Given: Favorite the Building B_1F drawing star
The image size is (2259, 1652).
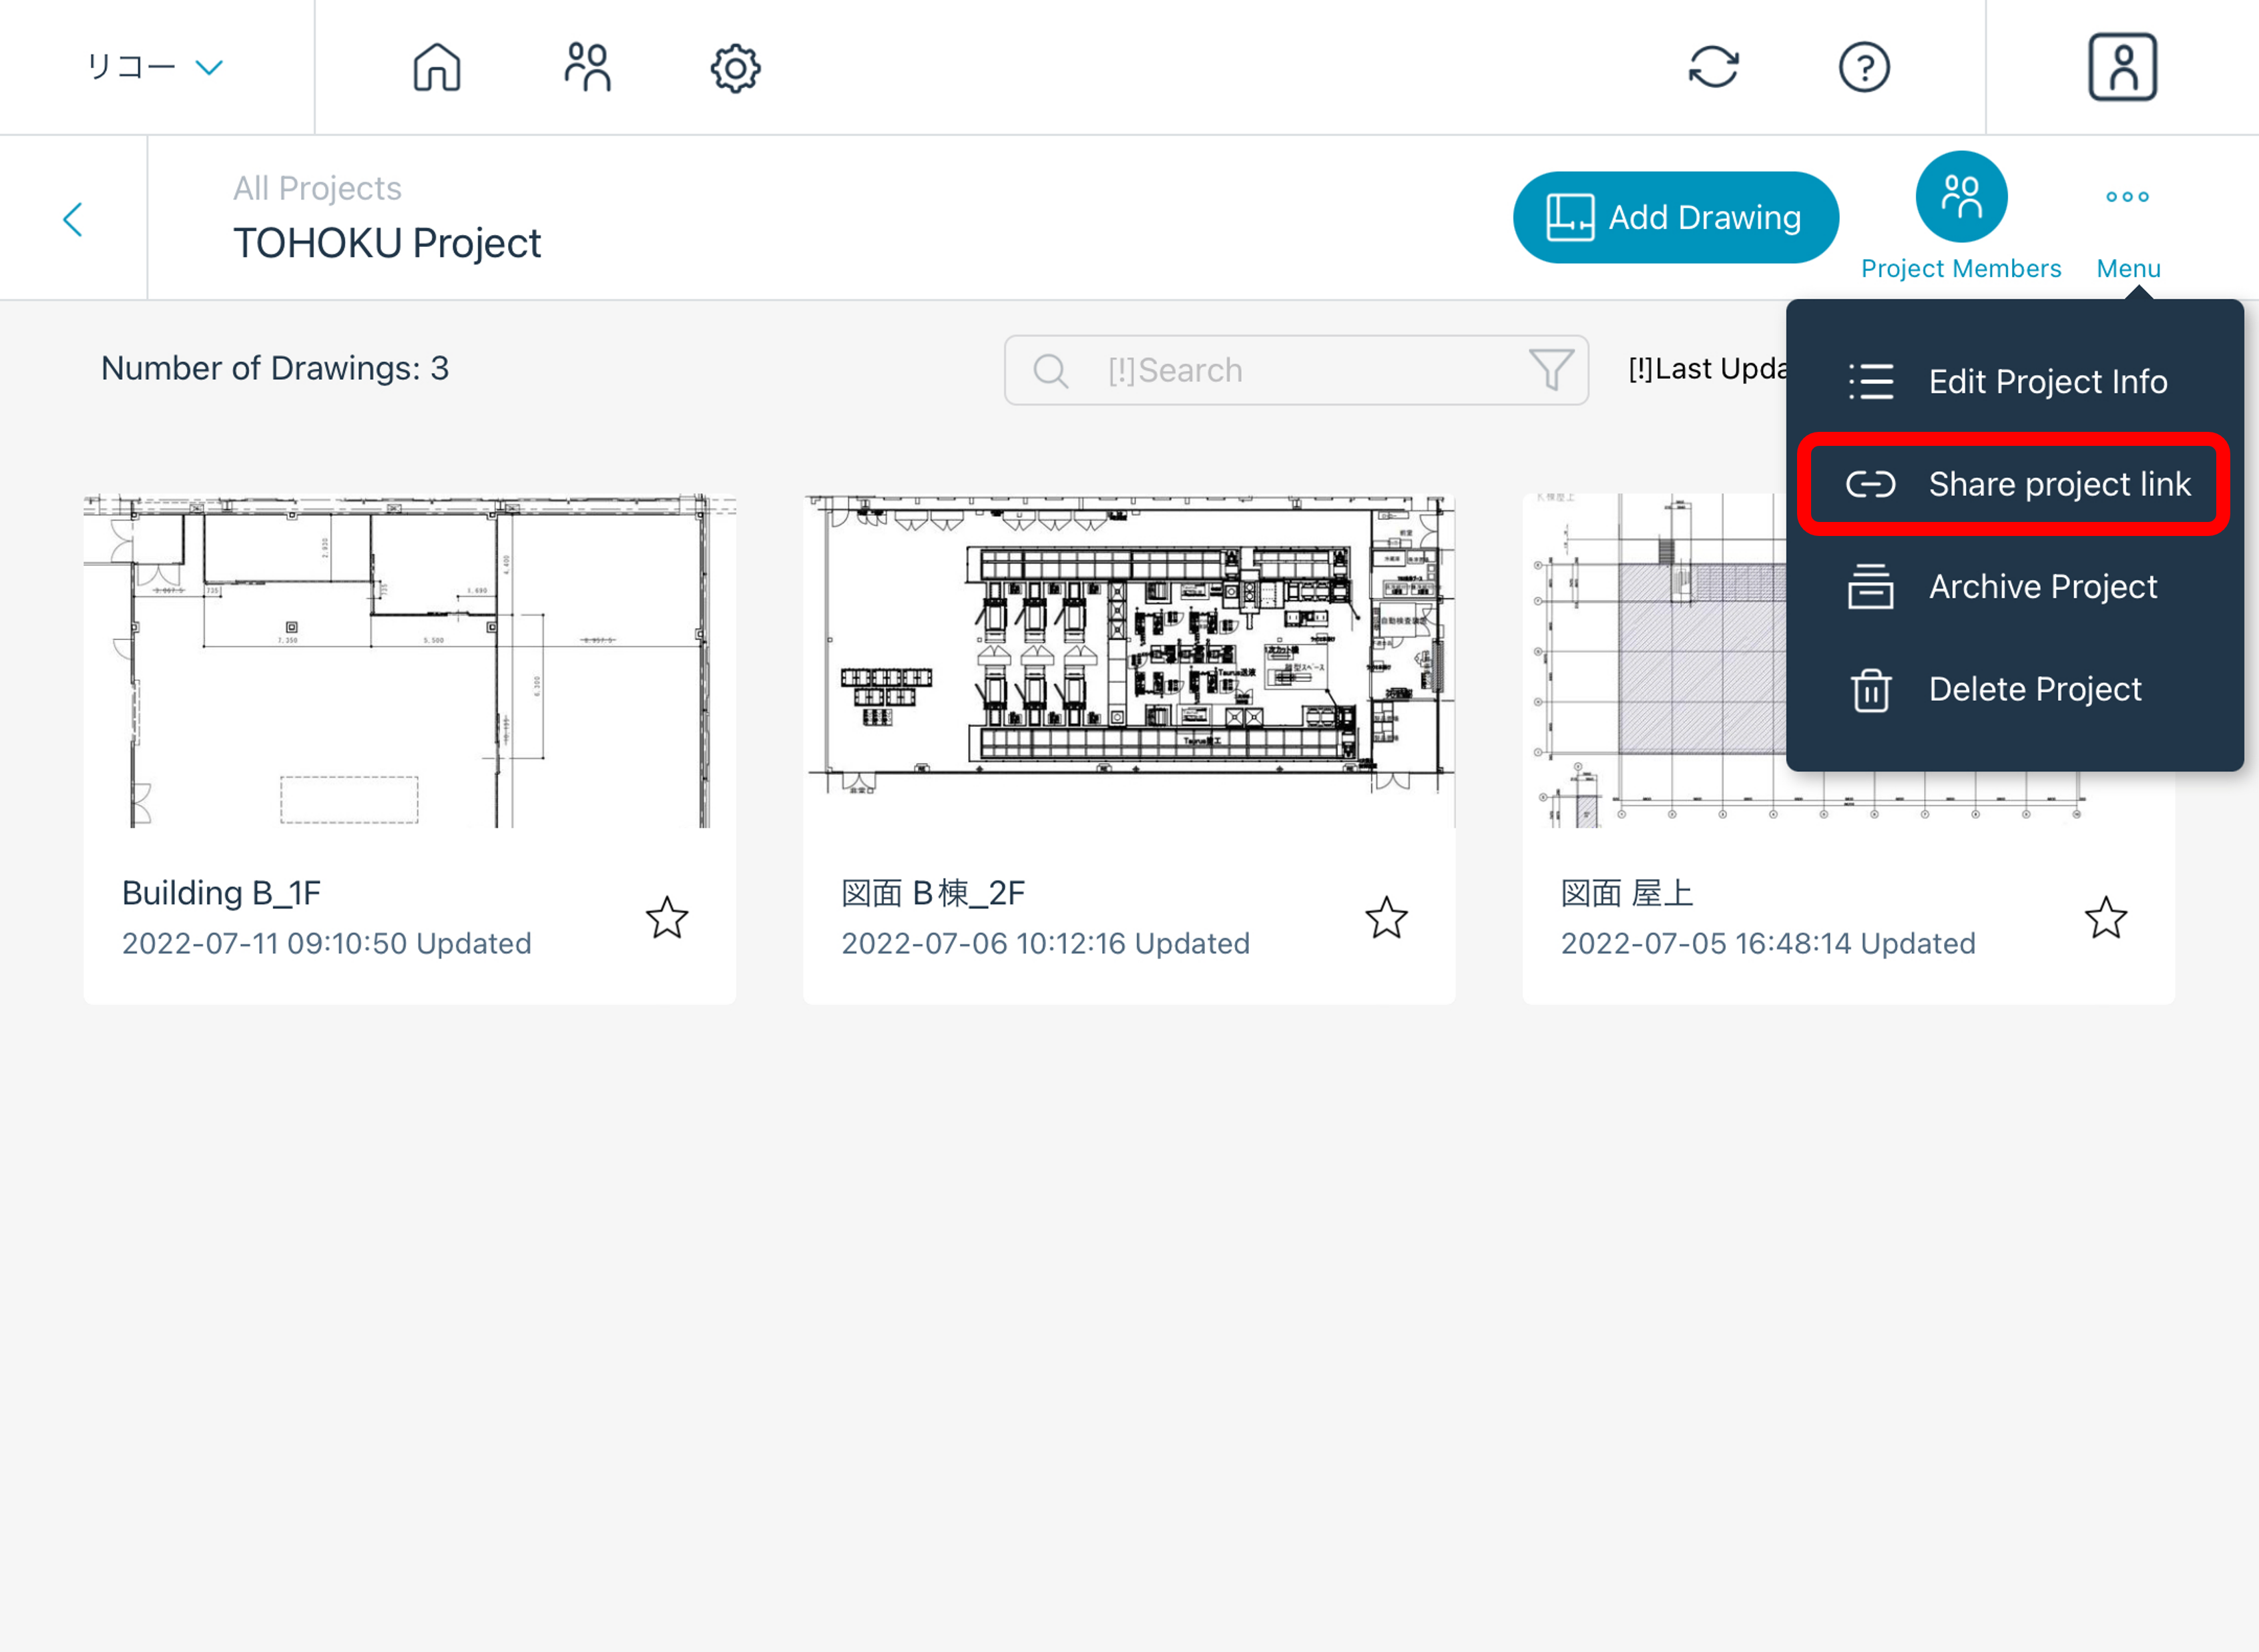Looking at the screenshot, I should [667, 918].
